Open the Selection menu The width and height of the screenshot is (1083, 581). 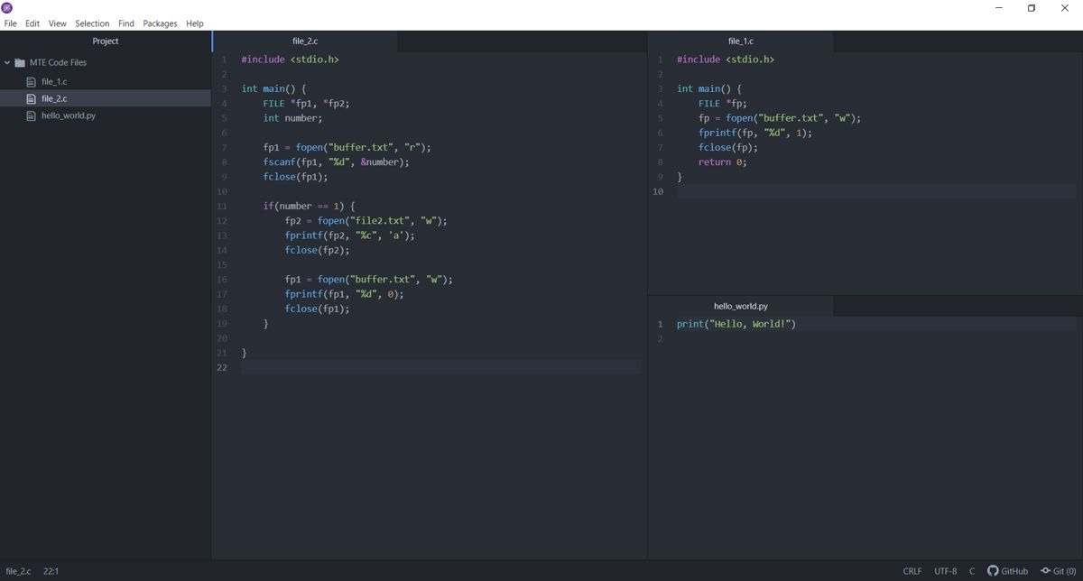click(x=92, y=23)
